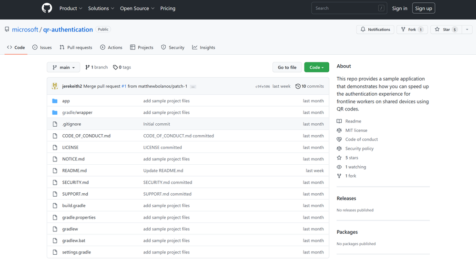Click the file icon next to build.gradle

coord(55,206)
